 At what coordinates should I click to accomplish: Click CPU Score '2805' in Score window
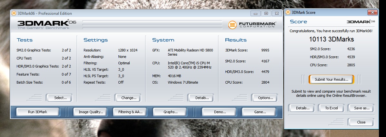pos(351,65)
